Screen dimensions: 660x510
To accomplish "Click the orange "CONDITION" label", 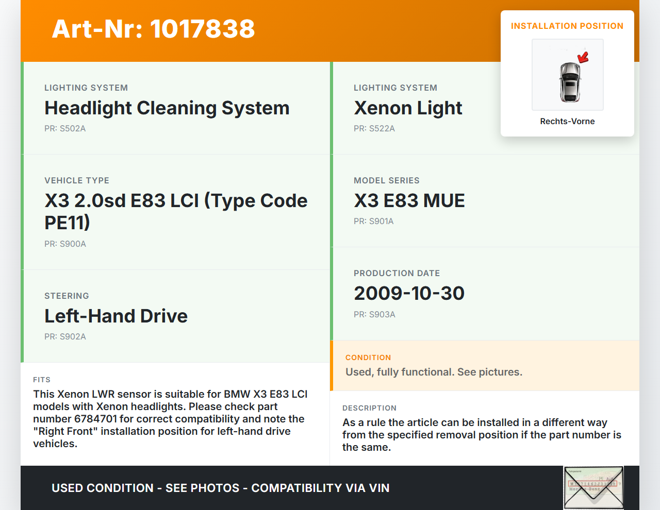I will click(368, 358).
